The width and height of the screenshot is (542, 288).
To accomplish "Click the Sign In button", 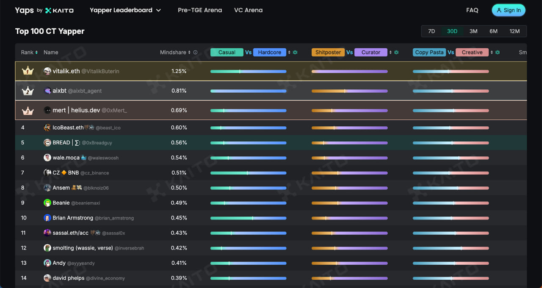I will coord(509,10).
